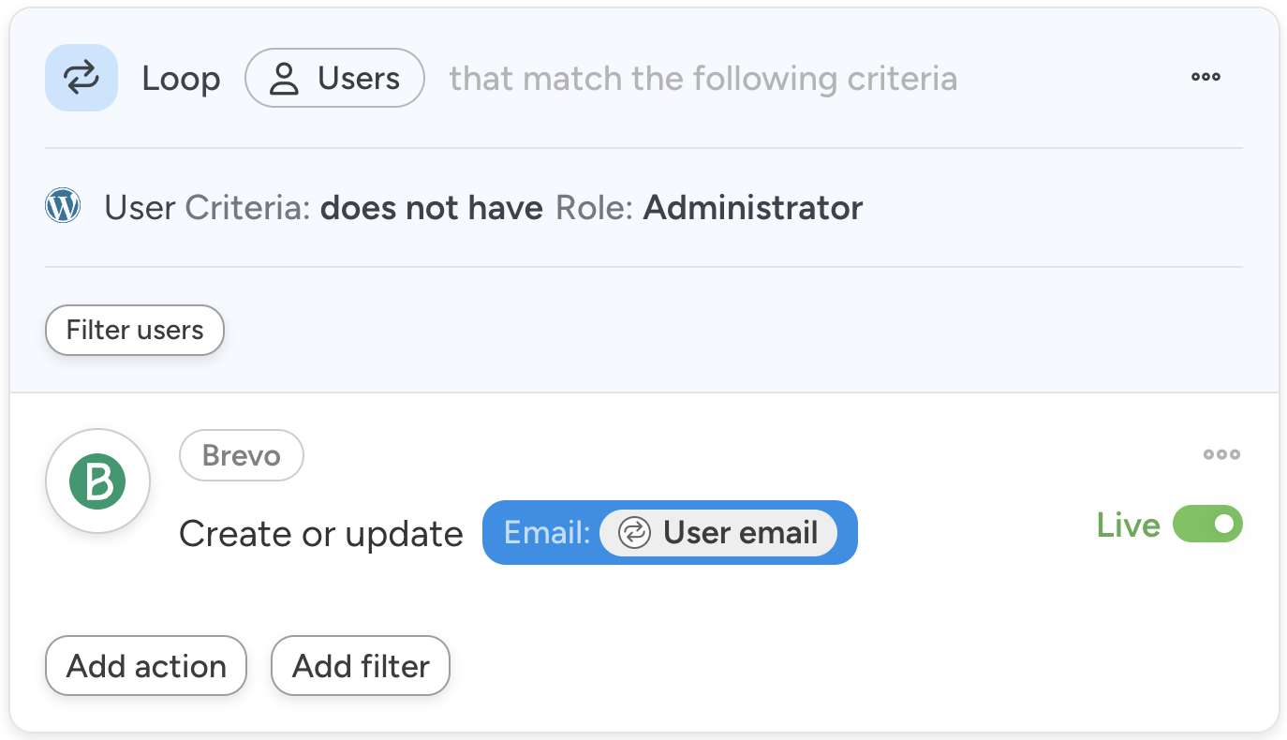This screenshot has height=740, width=1287.
Task: Click the loop token icon beside User email
Action: tap(634, 533)
